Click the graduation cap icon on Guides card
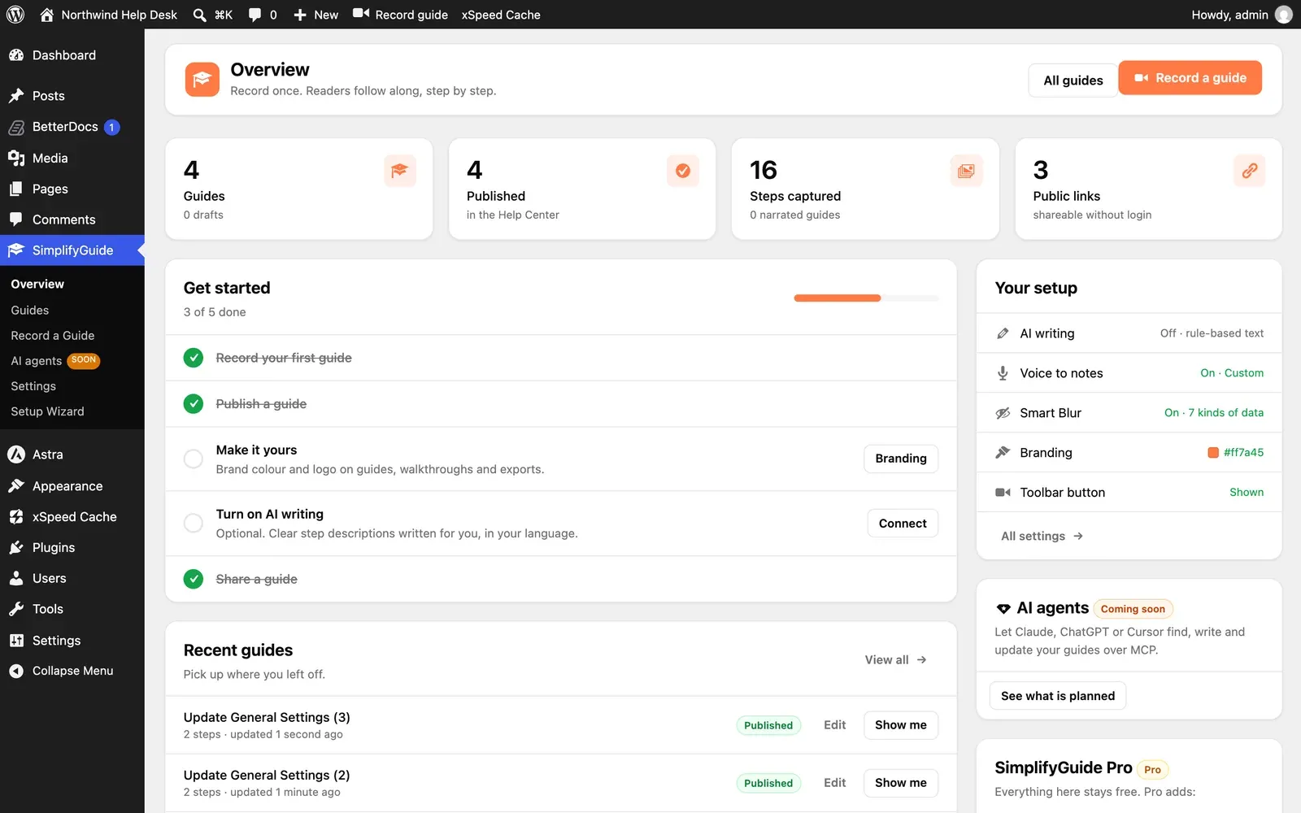Image resolution: width=1301 pixels, height=813 pixels. (399, 171)
